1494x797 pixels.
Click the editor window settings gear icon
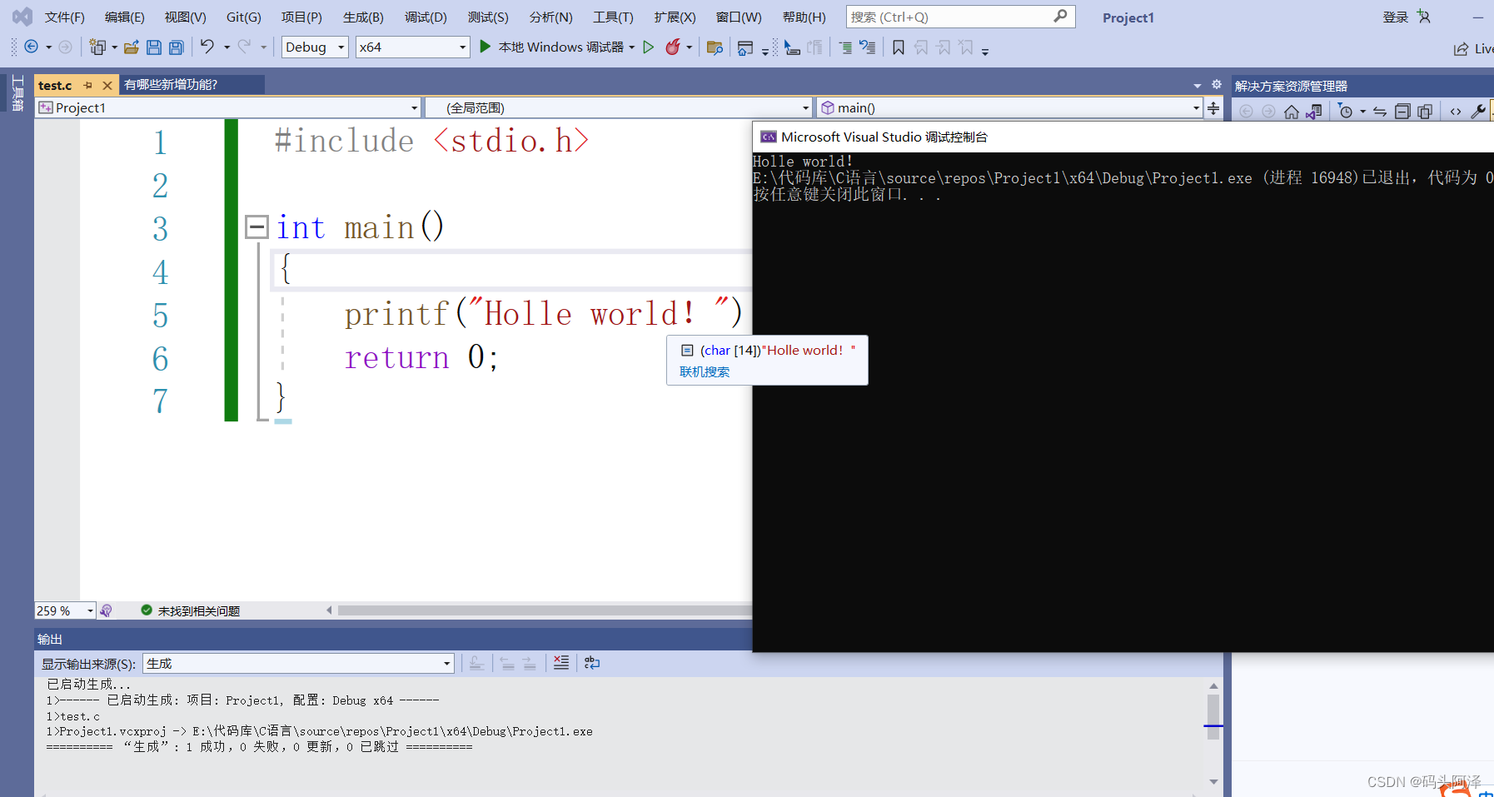[x=1217, y=85]
